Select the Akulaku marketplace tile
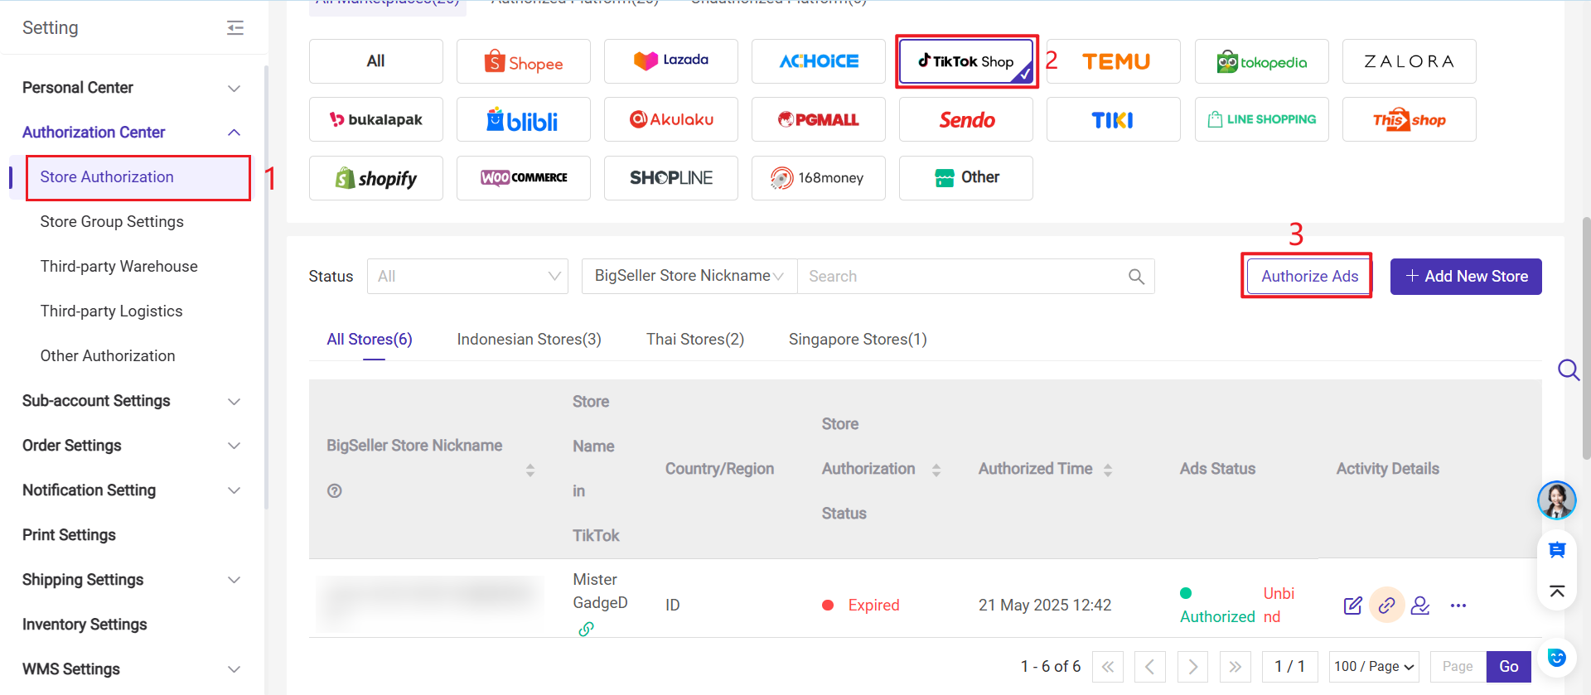1591x695 pixels. [x=671, y=119]
